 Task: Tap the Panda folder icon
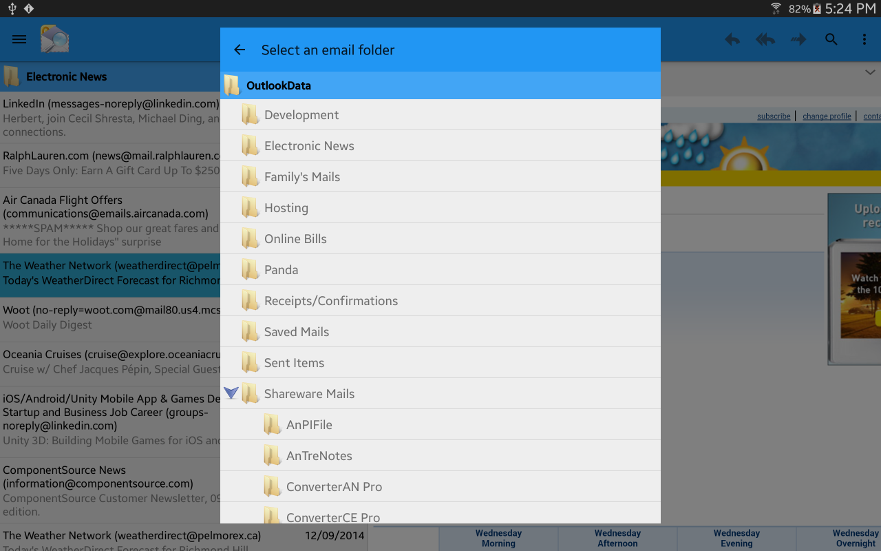250,269
